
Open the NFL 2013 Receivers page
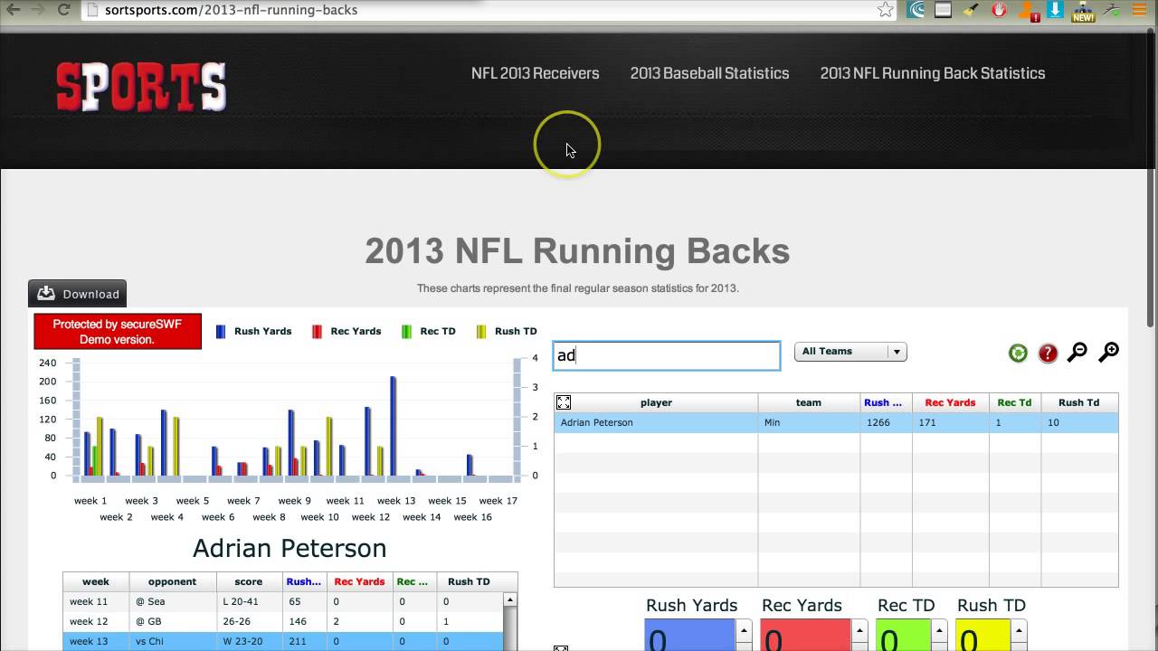535,73
